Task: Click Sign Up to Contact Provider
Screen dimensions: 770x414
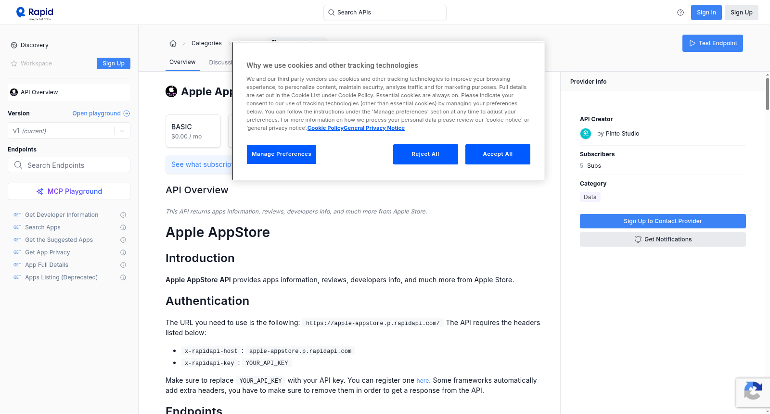Action: tap(663, 221)
